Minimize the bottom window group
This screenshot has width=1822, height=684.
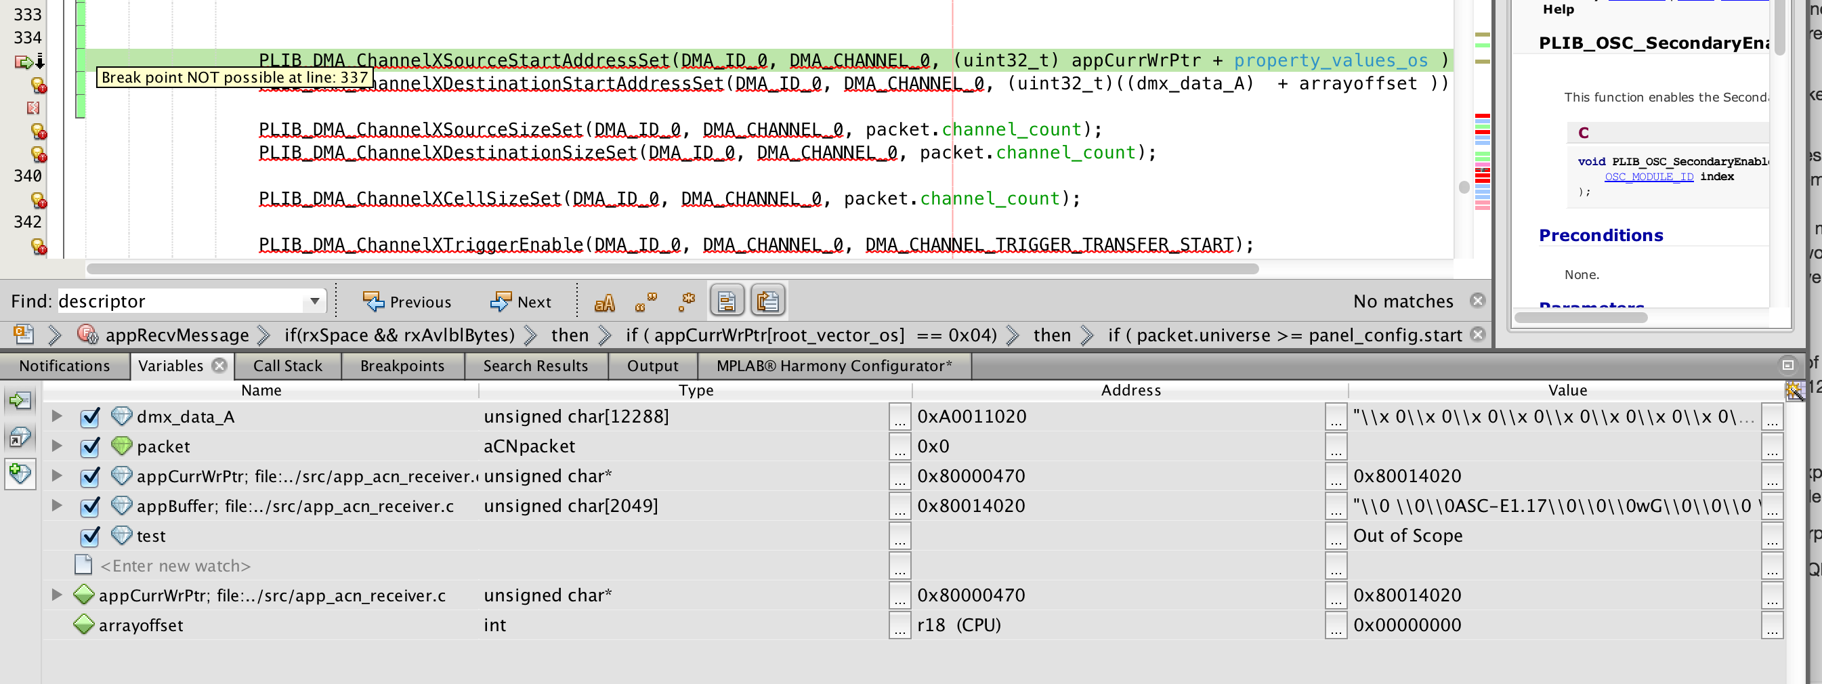click(1788, 365)
